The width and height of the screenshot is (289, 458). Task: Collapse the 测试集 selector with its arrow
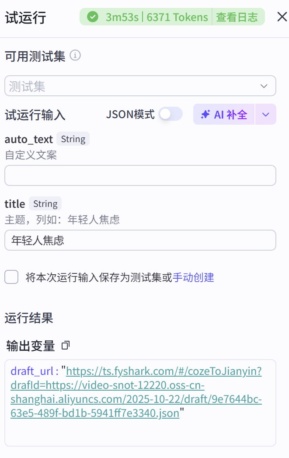click(x=264, y=86)
